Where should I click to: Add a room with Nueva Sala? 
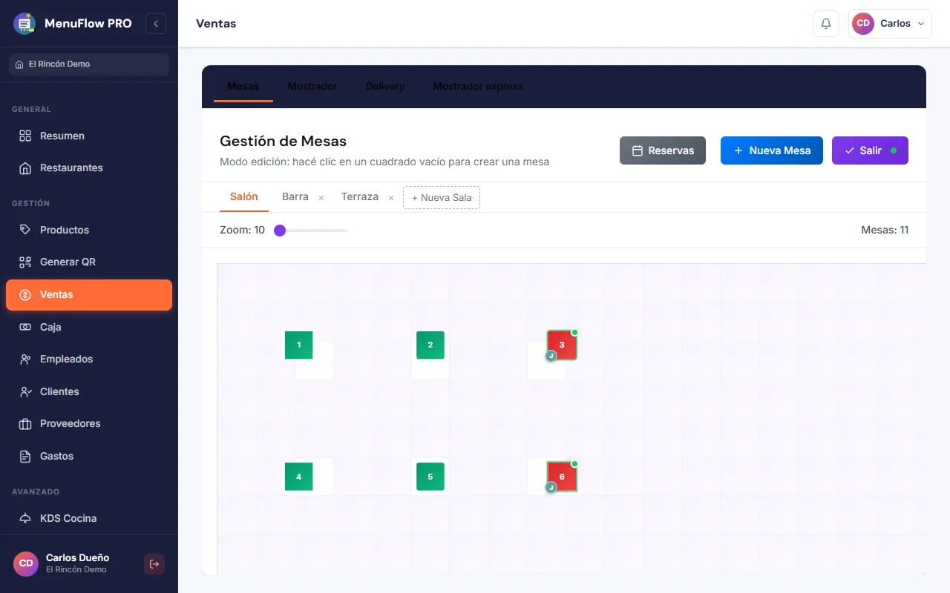point(442,198)
